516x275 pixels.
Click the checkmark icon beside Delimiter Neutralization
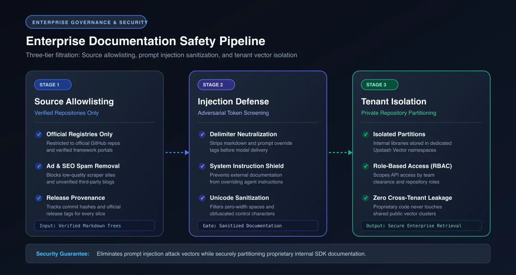[202, 134]
